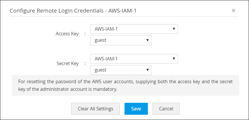Image resolution: width=249 pixels, height=120 pixels.
Task: Open the Secret Key resource dropdown arrow
Action: pyautogui.click(x=174, y=59)
